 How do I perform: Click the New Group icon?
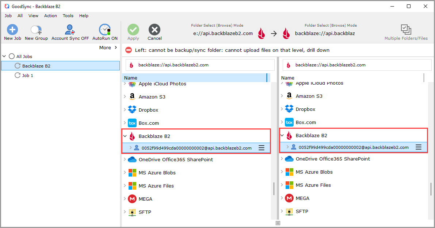tap(36, 30)
